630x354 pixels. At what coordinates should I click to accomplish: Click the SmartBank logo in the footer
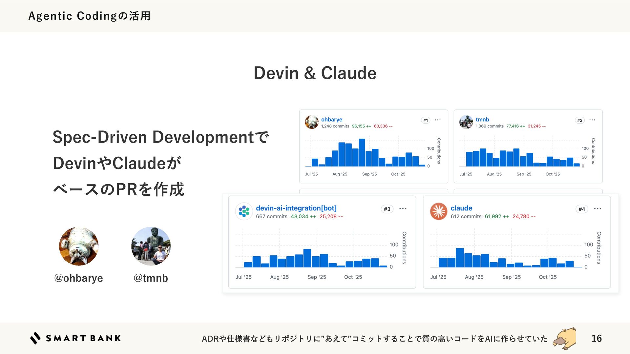[75, 338]
